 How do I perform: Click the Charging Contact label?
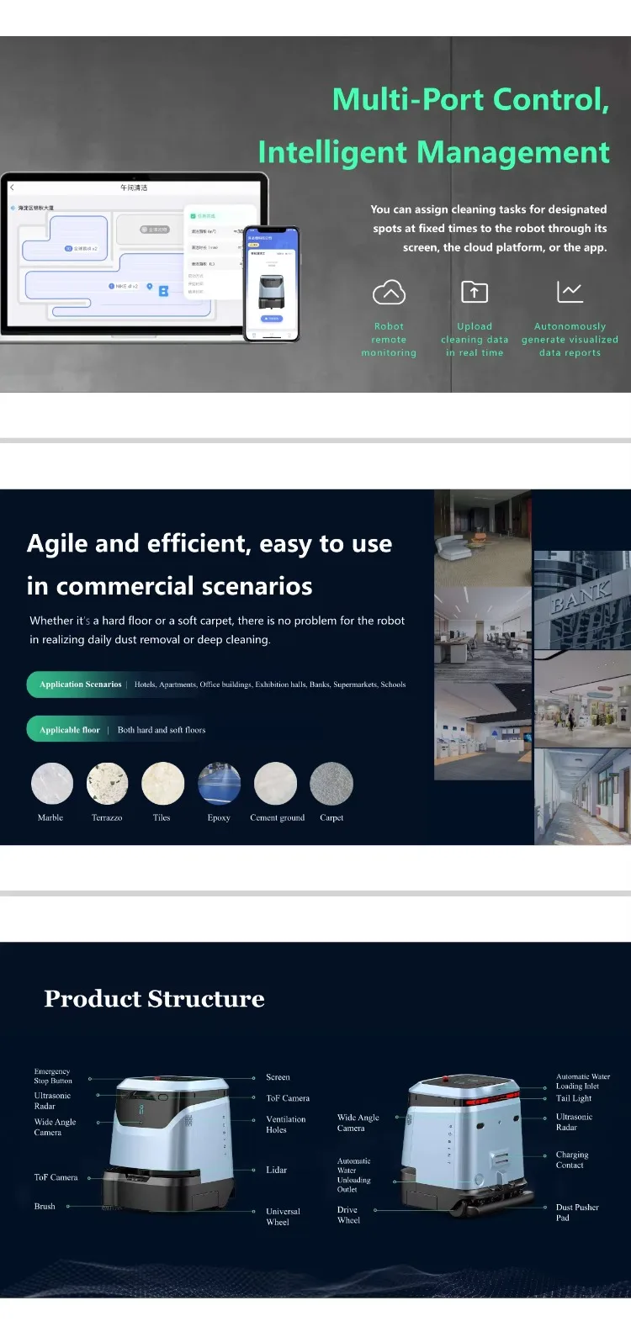[572, 1160]
